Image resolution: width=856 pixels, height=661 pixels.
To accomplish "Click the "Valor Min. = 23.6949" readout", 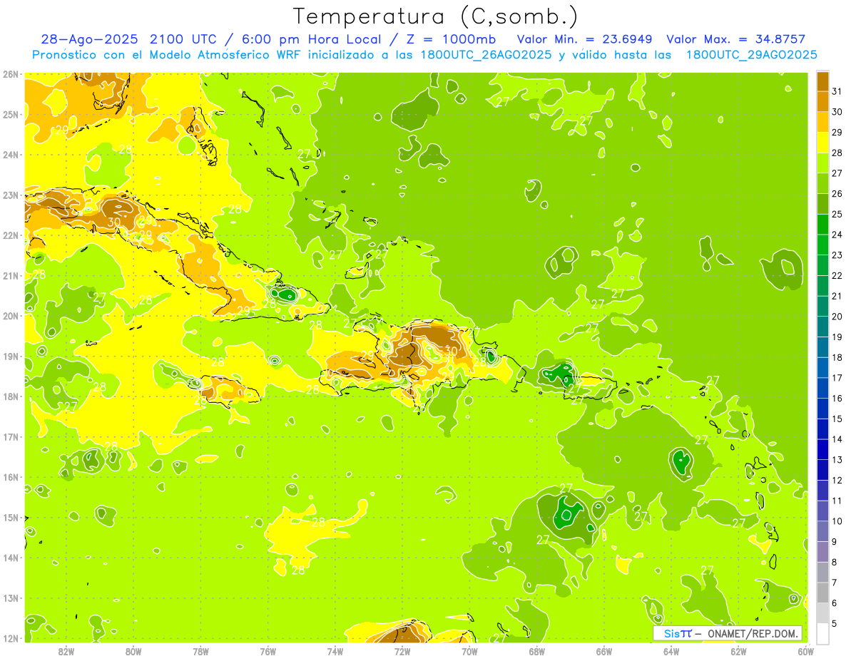I will pos(585,39).
